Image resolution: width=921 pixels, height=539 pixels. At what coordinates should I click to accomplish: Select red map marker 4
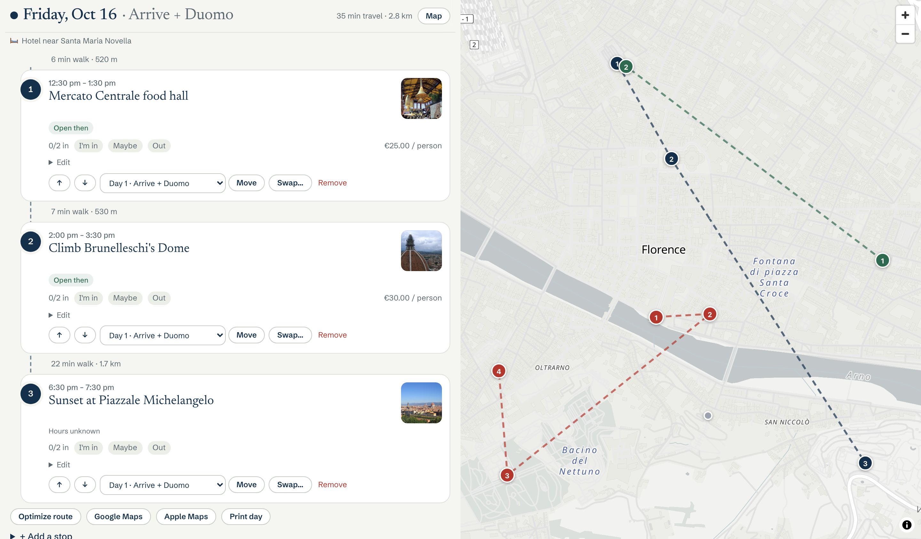coord(499,371)
